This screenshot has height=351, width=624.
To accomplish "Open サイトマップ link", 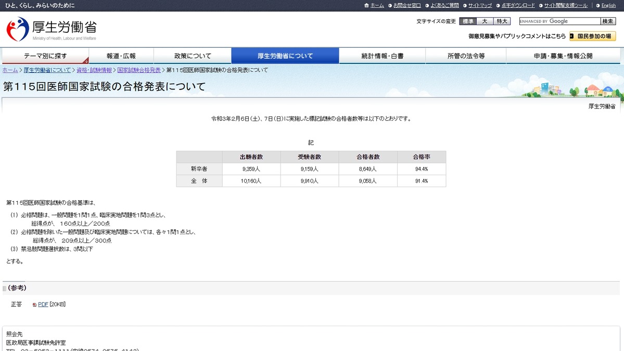I will point(479,6).
